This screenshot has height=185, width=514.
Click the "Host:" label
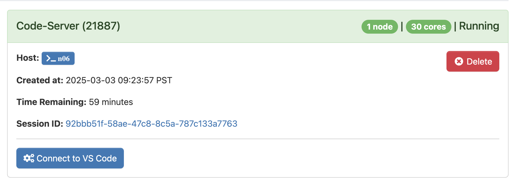coord(28,58)
